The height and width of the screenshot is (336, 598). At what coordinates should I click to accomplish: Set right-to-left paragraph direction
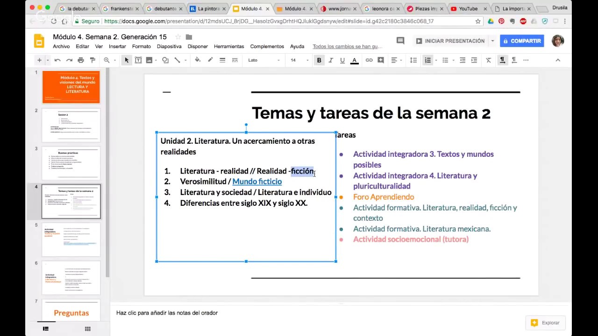click(514, 60)
